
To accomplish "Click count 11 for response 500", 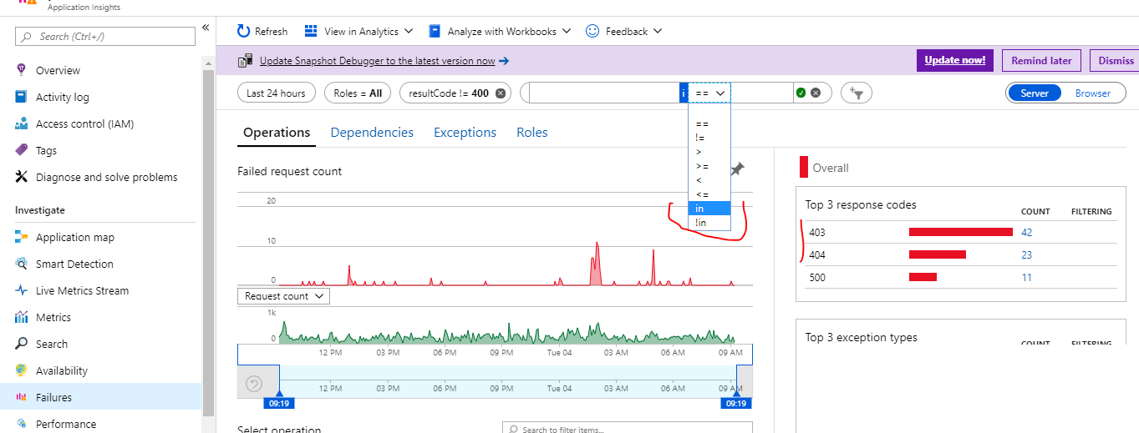I will [x=1027, y=278].
